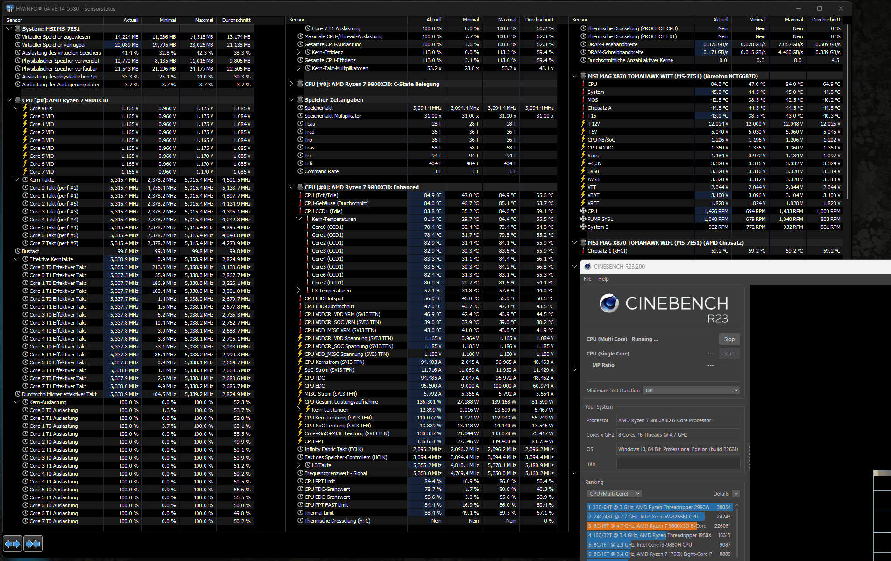Click the chip icon beside Speicher-Zeitangaben
The height and width of the screenshot is (561, 891).
300,100
